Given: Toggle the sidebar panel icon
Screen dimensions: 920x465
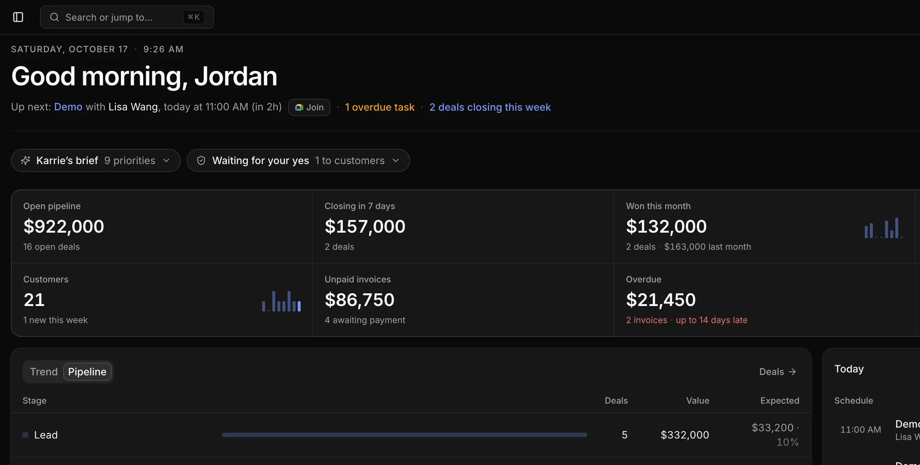Looking at the screenshot, I should (18, 17).
